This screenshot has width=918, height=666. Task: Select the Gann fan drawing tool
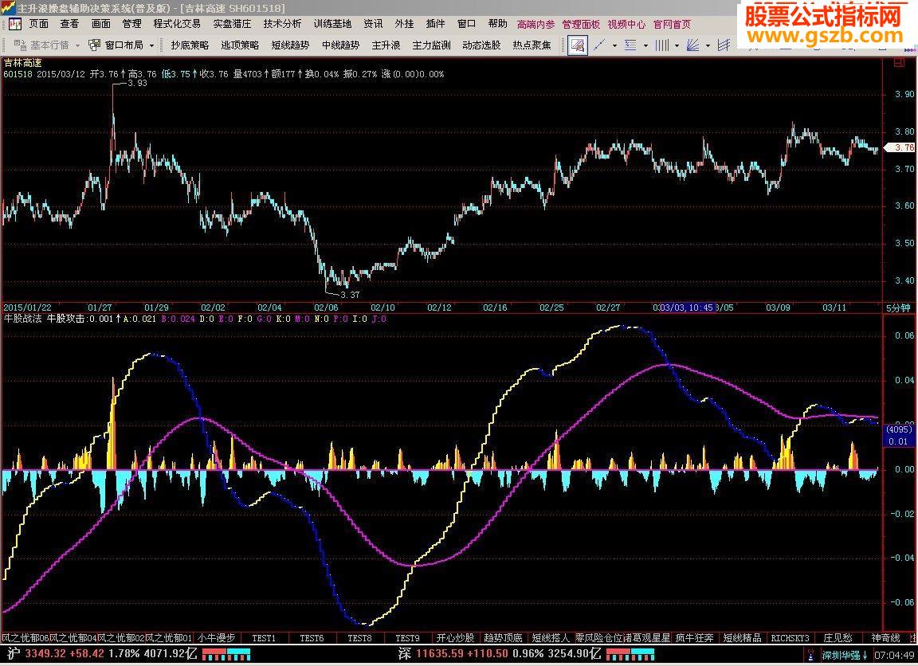(692, 46)
